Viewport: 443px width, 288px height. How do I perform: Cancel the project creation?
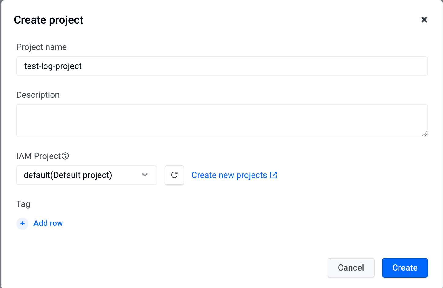(351, 268)
